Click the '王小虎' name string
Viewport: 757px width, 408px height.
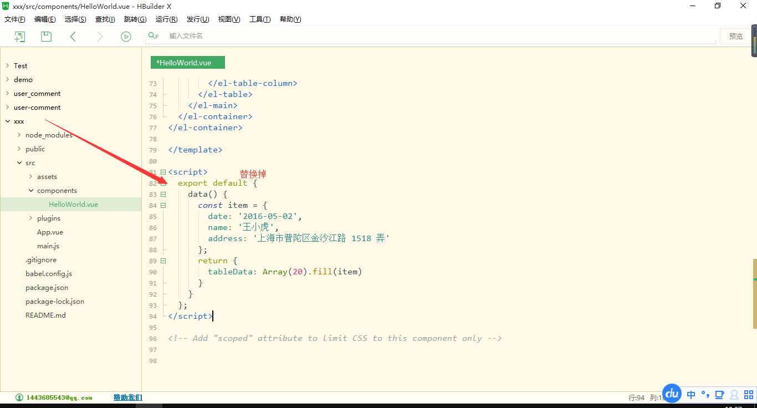pyautogui.click(x=256, y=227)
